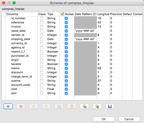Open the Tipo dropdown for id_number

pos(53,18)
